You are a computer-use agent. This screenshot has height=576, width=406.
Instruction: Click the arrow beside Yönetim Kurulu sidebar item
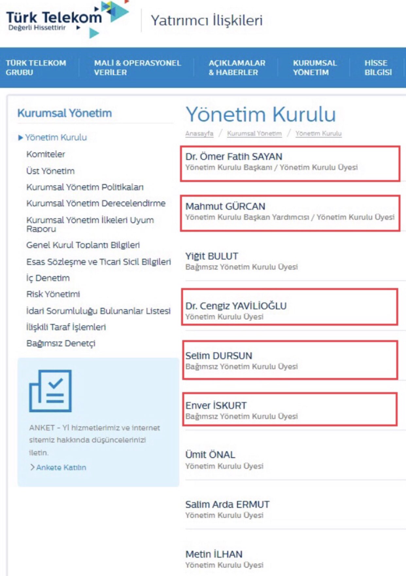tap(21, 138)
